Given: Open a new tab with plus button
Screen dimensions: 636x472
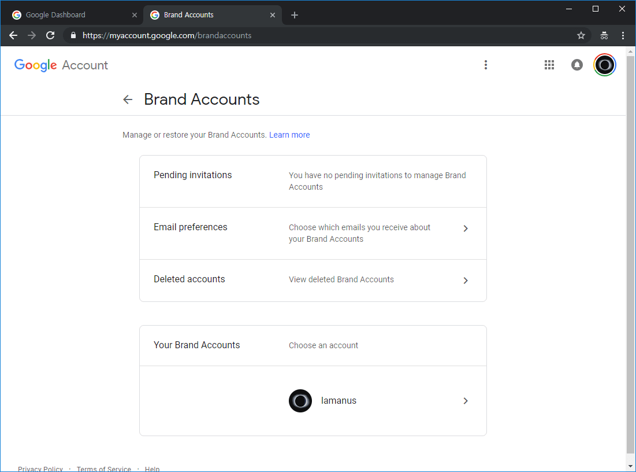Looking at the screenshot, I should (x=295, y=15).
